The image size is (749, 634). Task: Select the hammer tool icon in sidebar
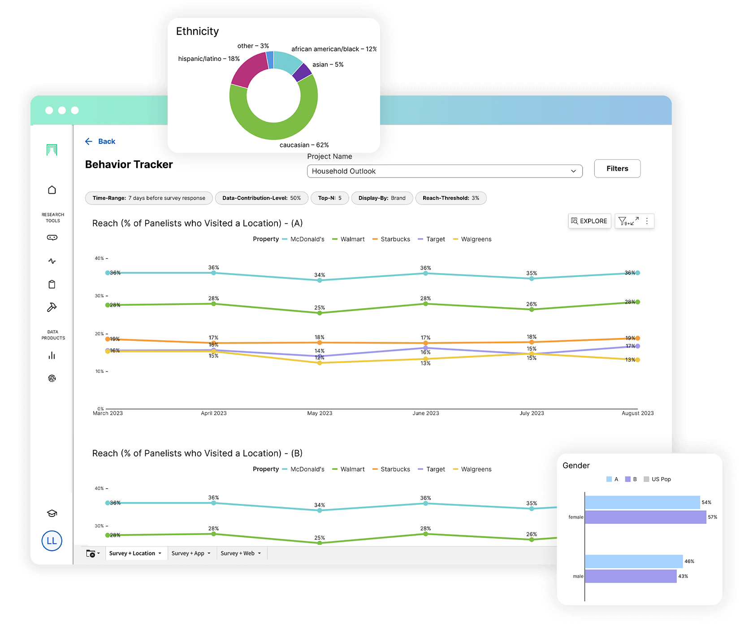pyautogui.click(x=52, y=308)
